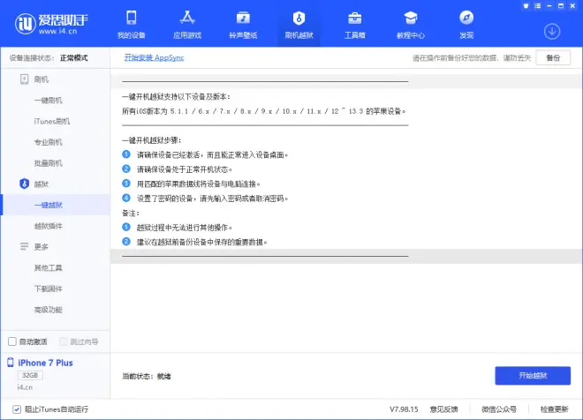Click the iPhone 7 Plus device name

click(x=45, y=363)
